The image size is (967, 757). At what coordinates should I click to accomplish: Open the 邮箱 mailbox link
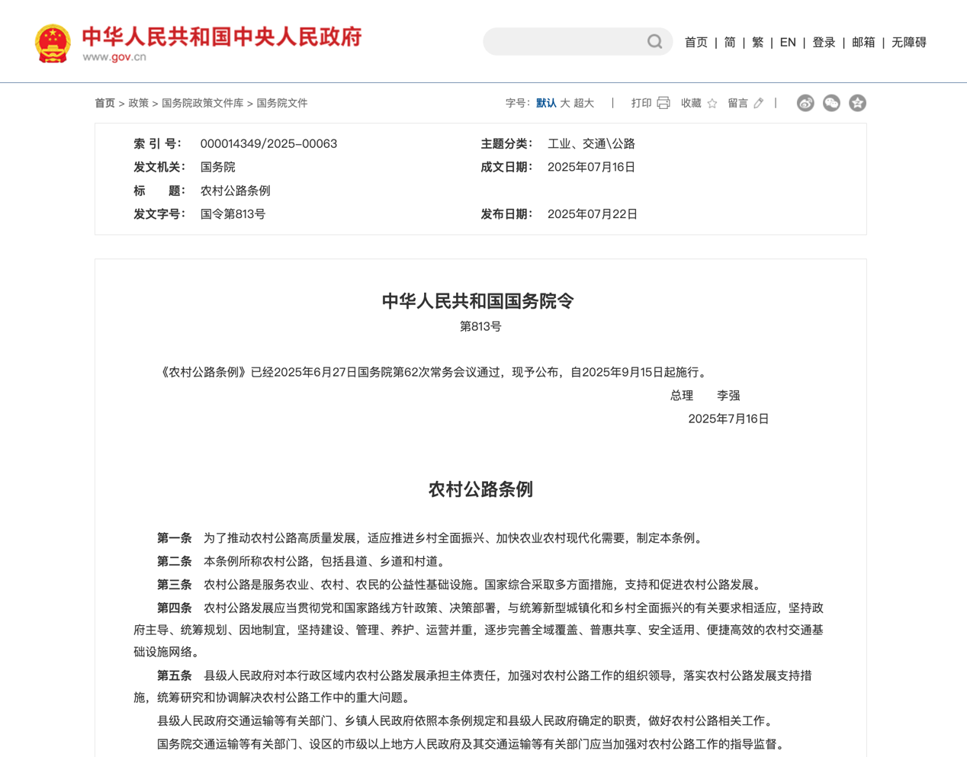click(x=863, y=43)
